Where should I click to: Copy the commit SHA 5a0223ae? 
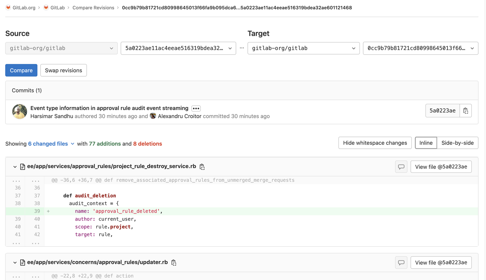465,110
